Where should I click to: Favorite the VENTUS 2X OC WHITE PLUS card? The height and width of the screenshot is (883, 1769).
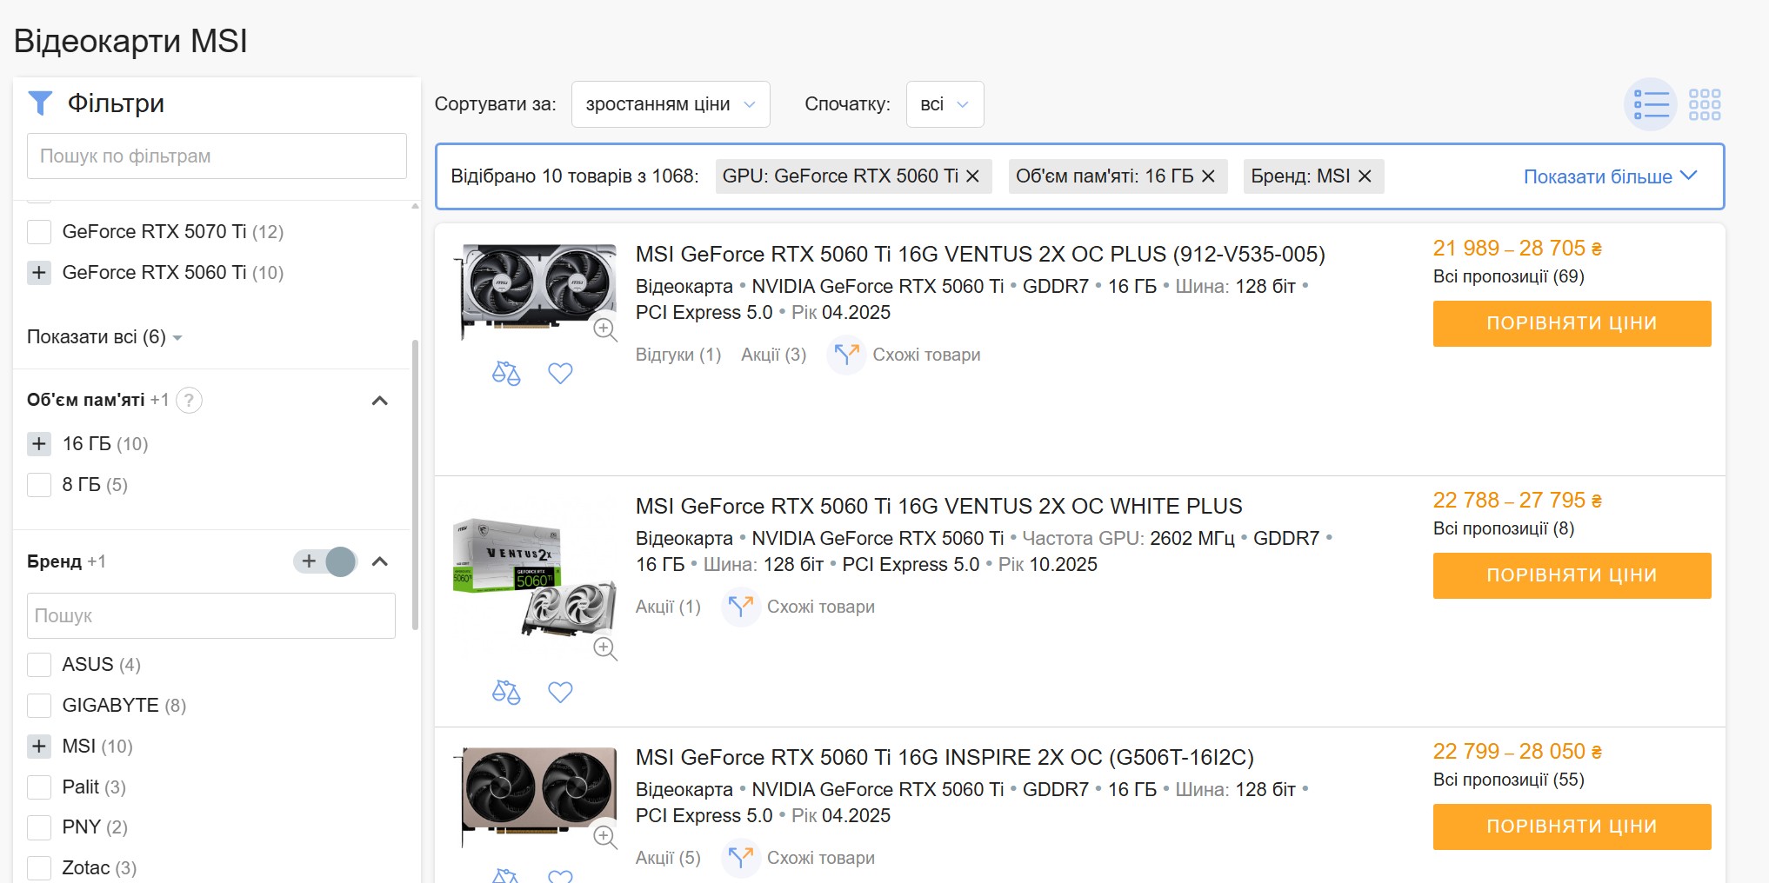pyautogui.click(x=560, y=692)
